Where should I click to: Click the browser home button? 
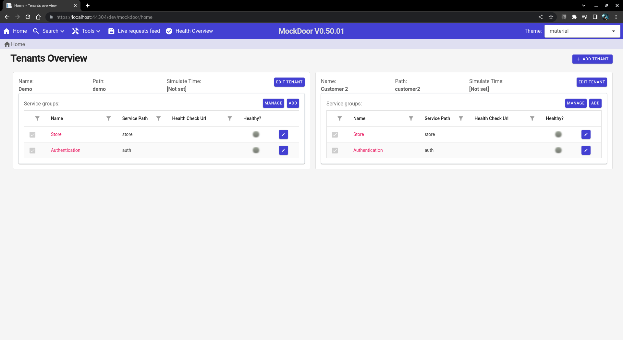[x=38, y=17]
